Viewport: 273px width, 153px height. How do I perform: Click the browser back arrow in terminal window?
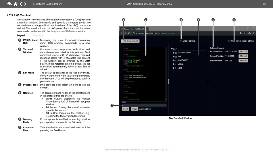[x=121, y=33]
